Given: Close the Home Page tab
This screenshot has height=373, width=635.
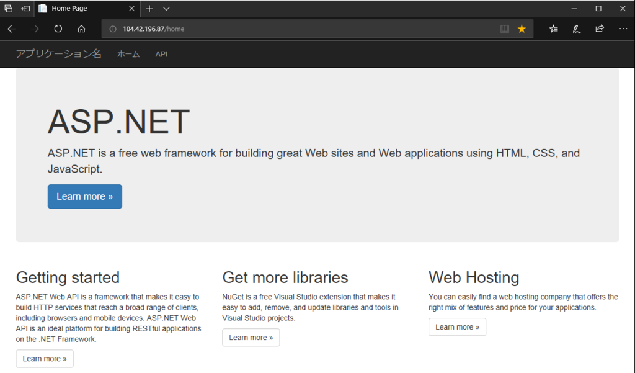Looking at the screenshot, I should click(131, 9).
